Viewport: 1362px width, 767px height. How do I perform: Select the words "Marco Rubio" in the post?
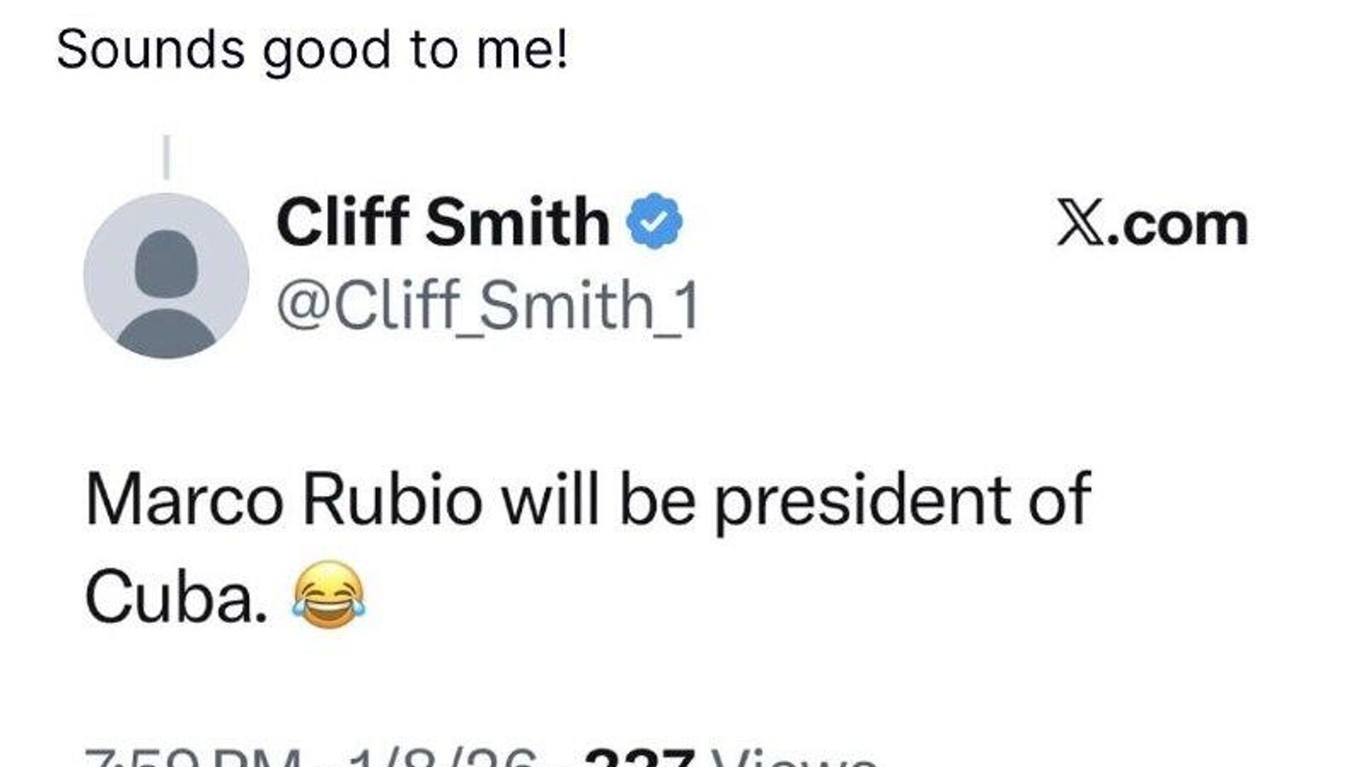tap(284, 500)
